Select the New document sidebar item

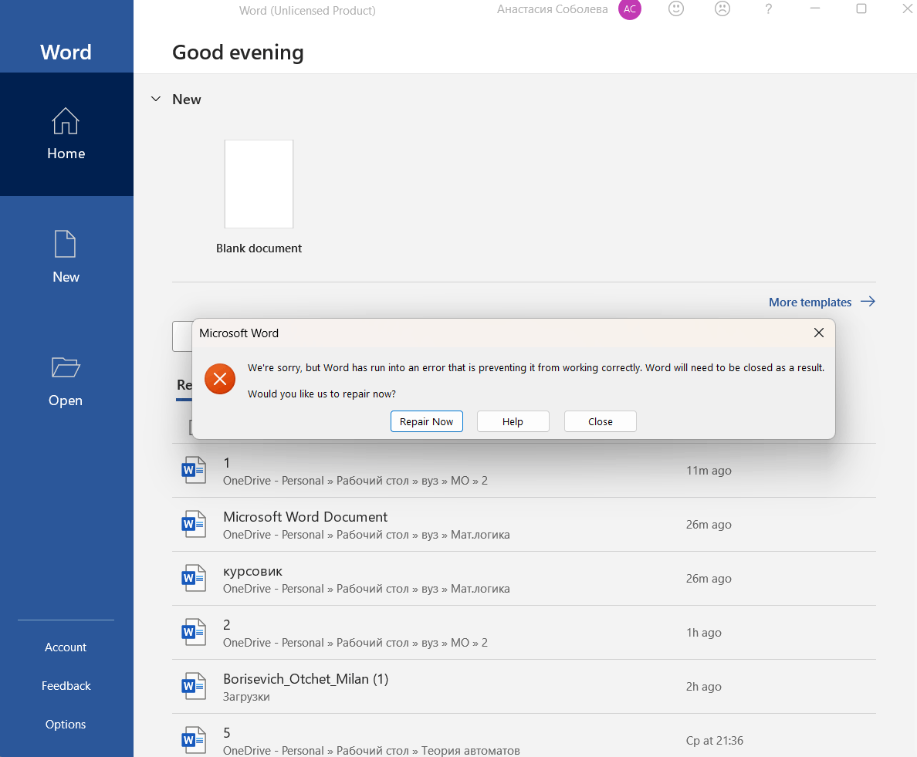click(66, 257)
